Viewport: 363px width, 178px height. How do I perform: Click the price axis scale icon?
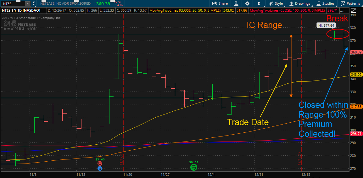pyautogui.click(x=353, y=10)
